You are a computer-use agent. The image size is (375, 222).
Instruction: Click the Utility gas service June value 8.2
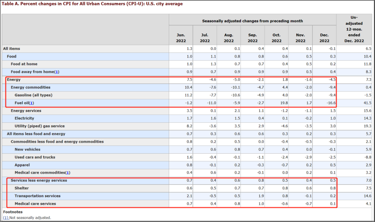pyautogui.click(x=190, y=126)
